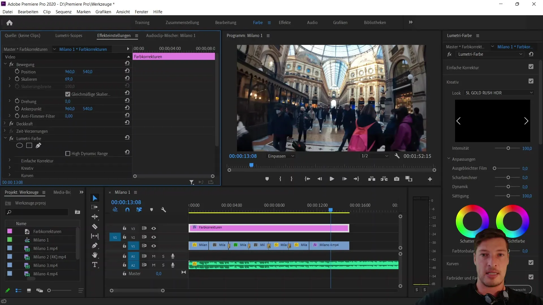The image size is (543, 305).
Task: Mute audio track A1
Action: click(x=154, y=256)
